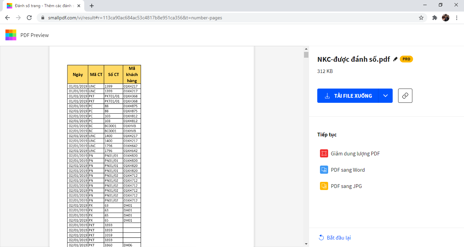
Task: Click the 3360 voucher number cell
Action: (x=113, y=245)
